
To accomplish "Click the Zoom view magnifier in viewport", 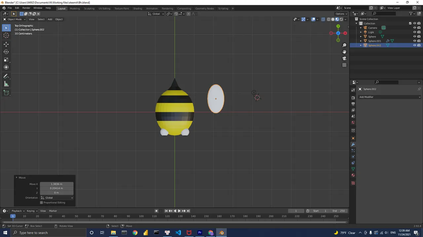I will pyautogui.click(x=344, y=45).
